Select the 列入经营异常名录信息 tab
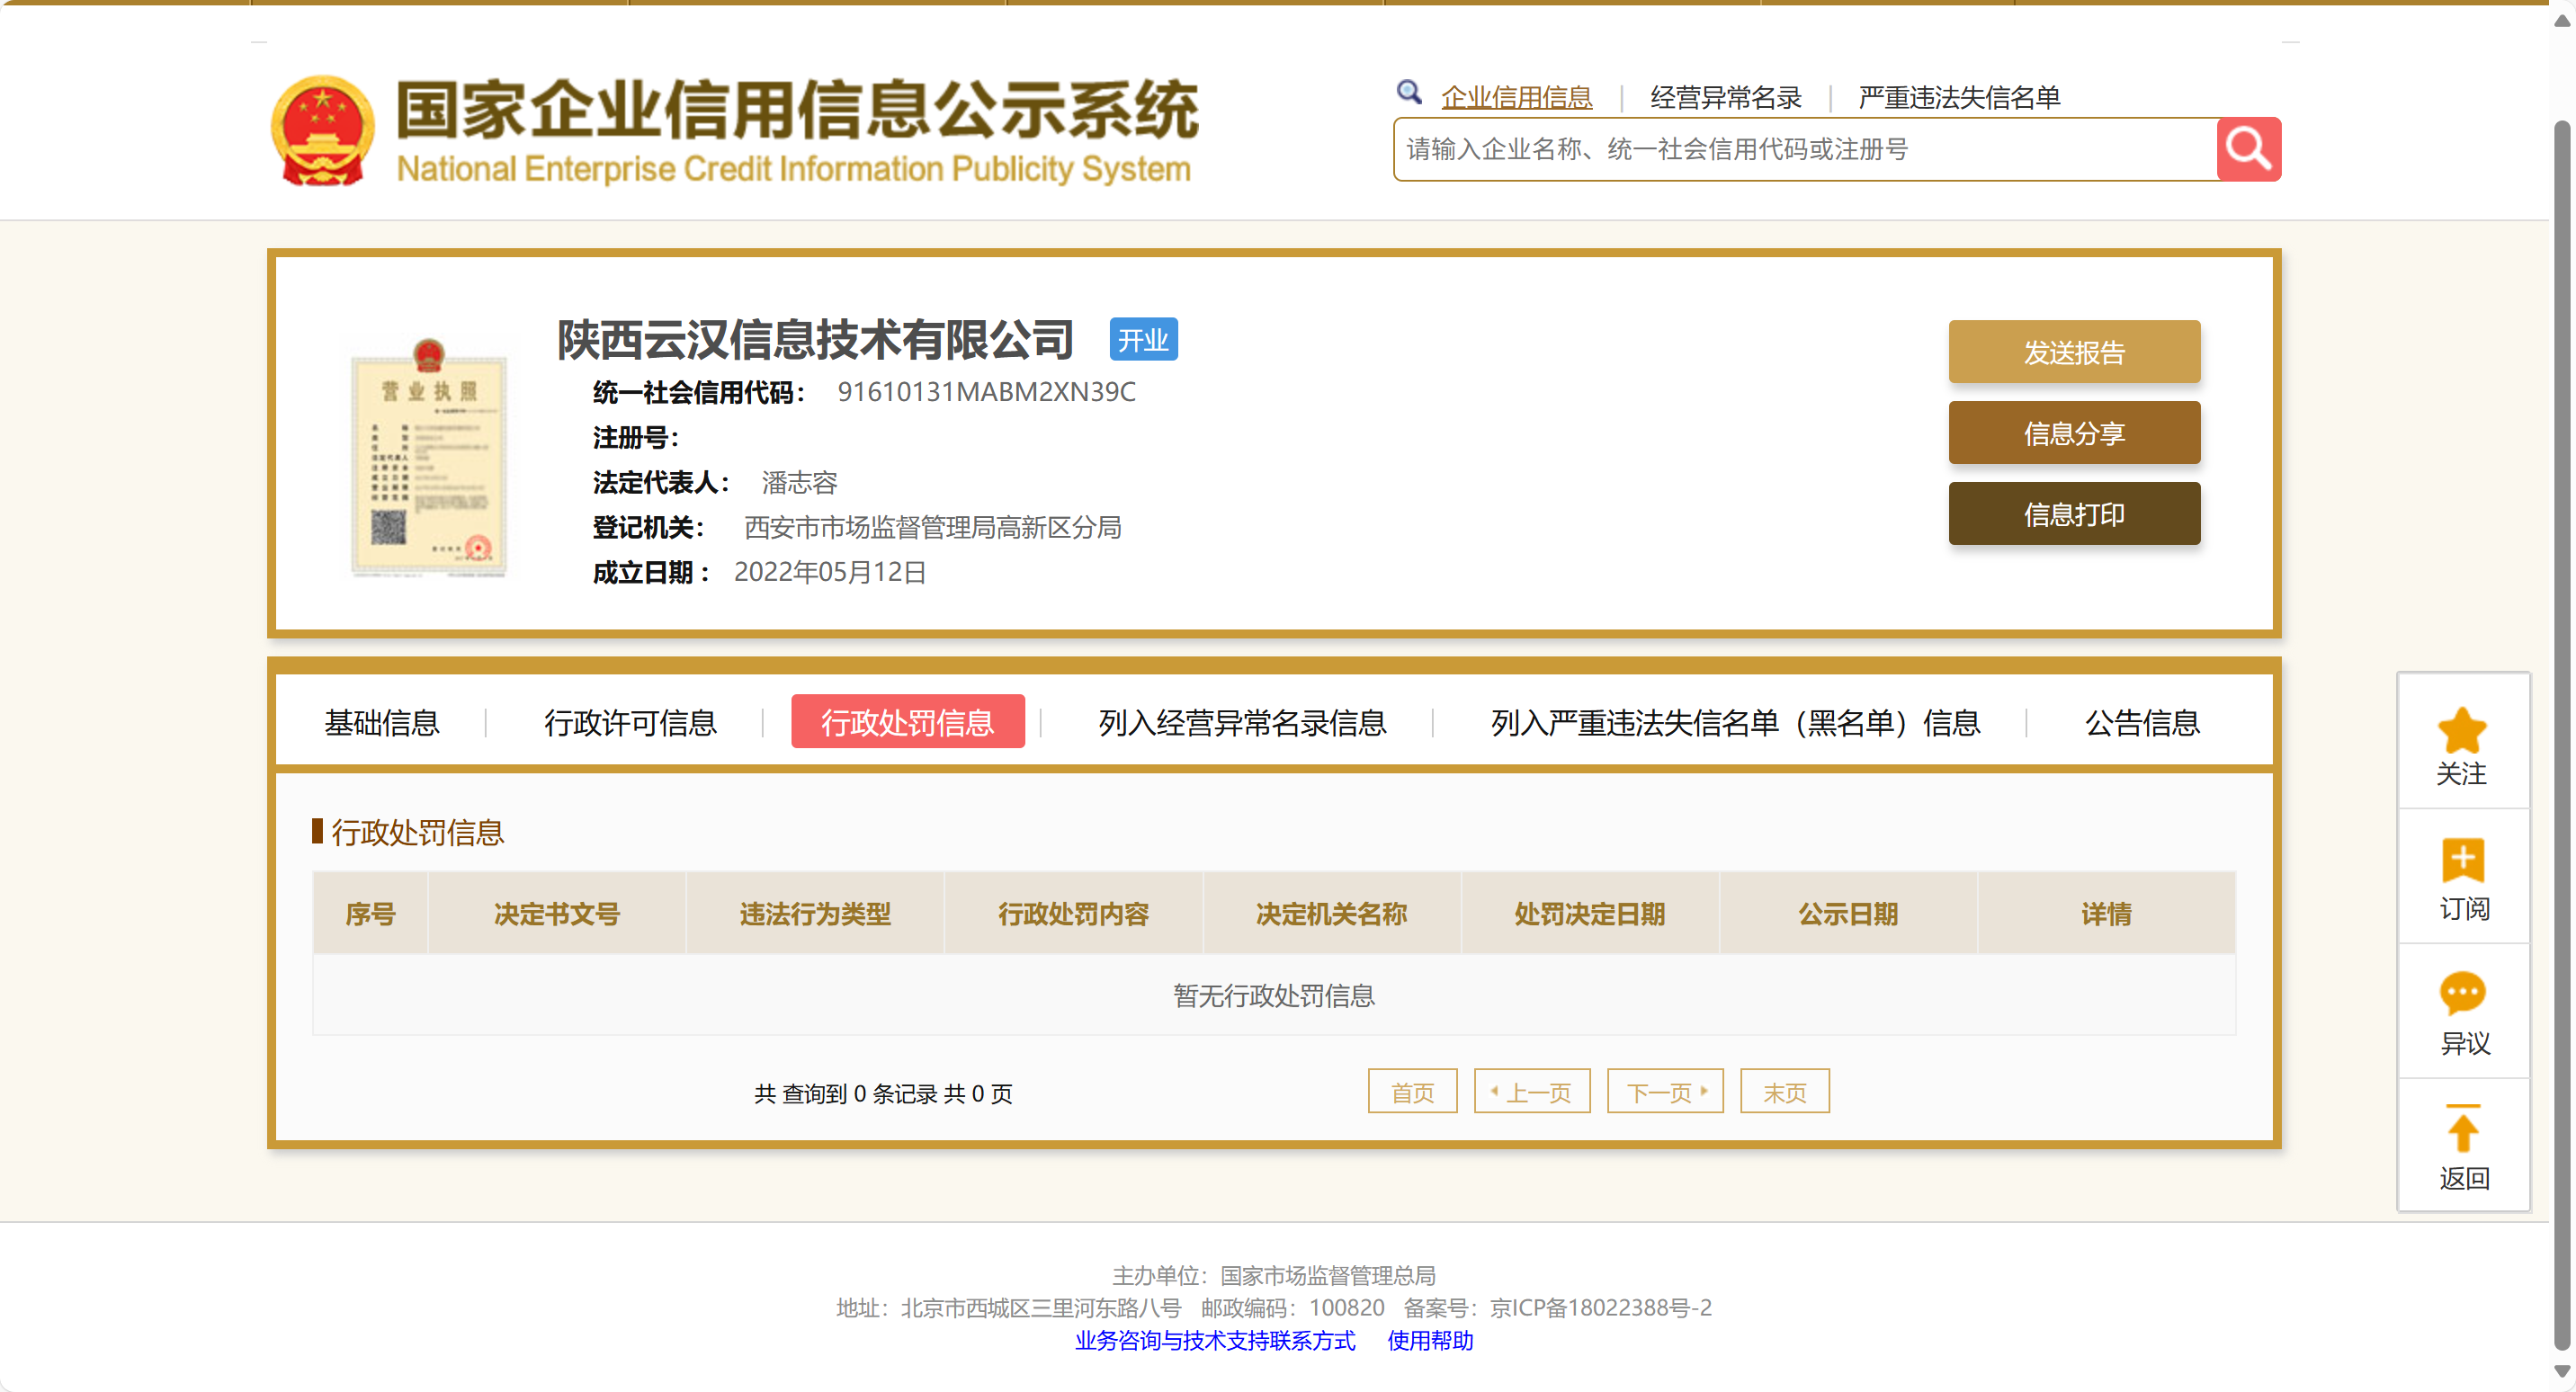The image size is (2576, 1392). pyautogui.click(x=1241, y=722)
